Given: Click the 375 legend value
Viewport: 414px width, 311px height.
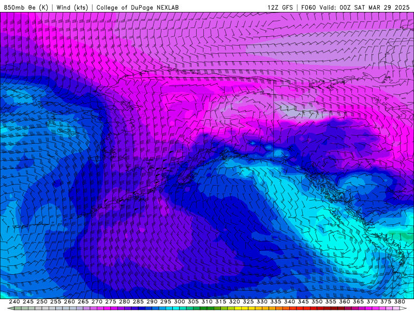Looking at the screenshot, I should point(386,302).
